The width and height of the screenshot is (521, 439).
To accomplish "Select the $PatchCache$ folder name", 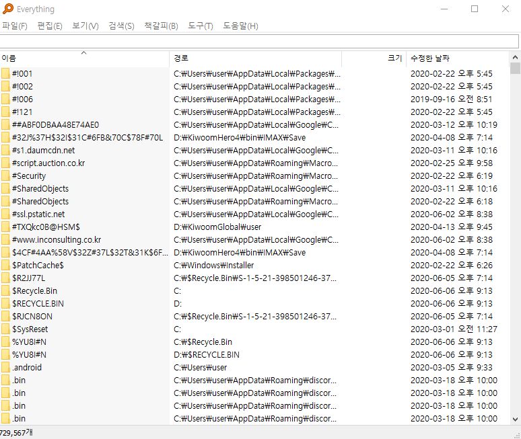I will coord(38,266).
